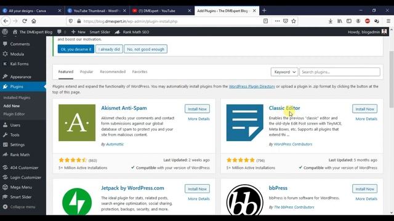Image resolution: width=394 pixels, height=221 pixels.
Task: Switch to the Featured tab
Action: [x=66, y=72]
